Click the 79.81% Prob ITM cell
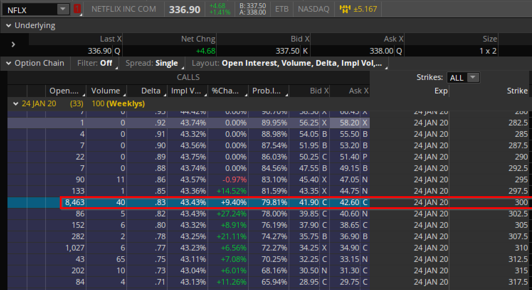Screen dimensions: 532x290 pos(274,203)
